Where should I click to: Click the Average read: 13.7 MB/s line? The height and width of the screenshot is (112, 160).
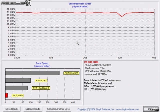coord(96,74)
